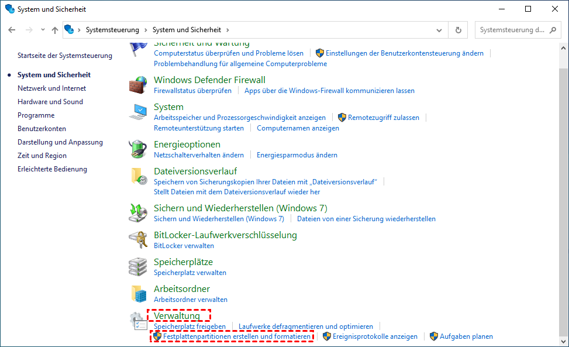
Task: Click the Arbeitsordner folder icon
Action: [x=139, y=294]
